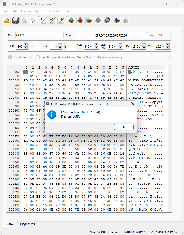Screen dimensions: 184x235
Task: Increase tWC value with up arrow
Action: tap(60, 45)
